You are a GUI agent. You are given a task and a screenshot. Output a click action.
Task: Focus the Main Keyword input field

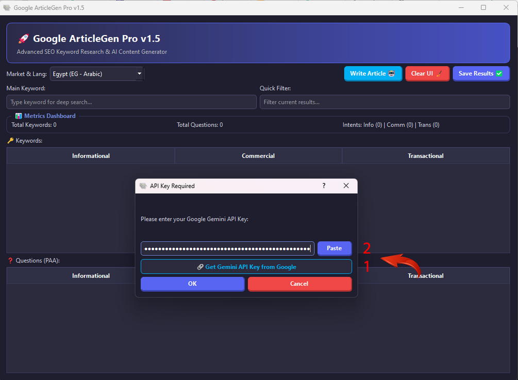131,102
